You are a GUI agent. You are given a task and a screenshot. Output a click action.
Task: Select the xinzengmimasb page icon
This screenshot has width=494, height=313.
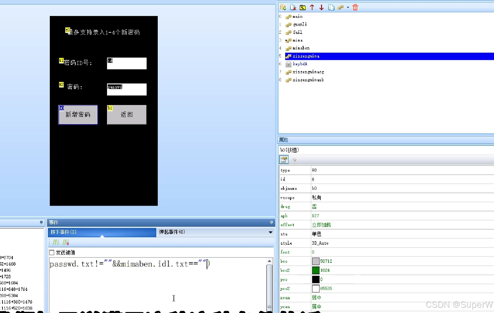click(288, 80)
